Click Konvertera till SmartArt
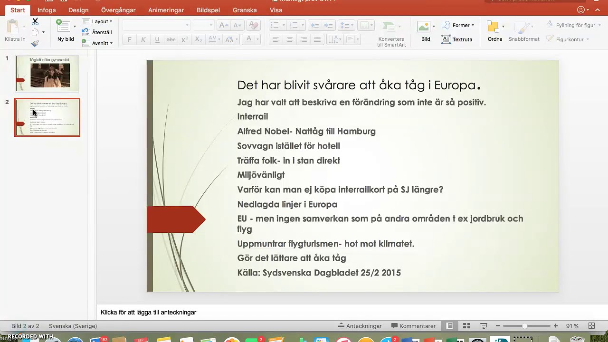 [391, 33]
